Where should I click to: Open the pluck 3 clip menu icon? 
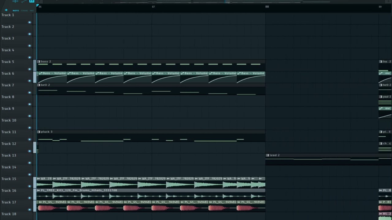39,132
